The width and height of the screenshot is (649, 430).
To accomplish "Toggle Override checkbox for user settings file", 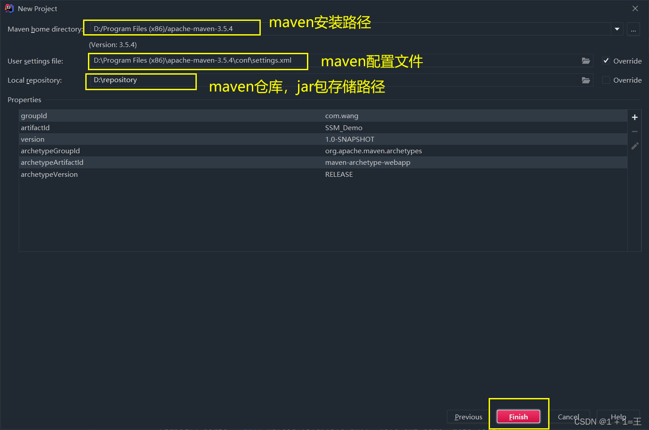I will click(606, 61).
